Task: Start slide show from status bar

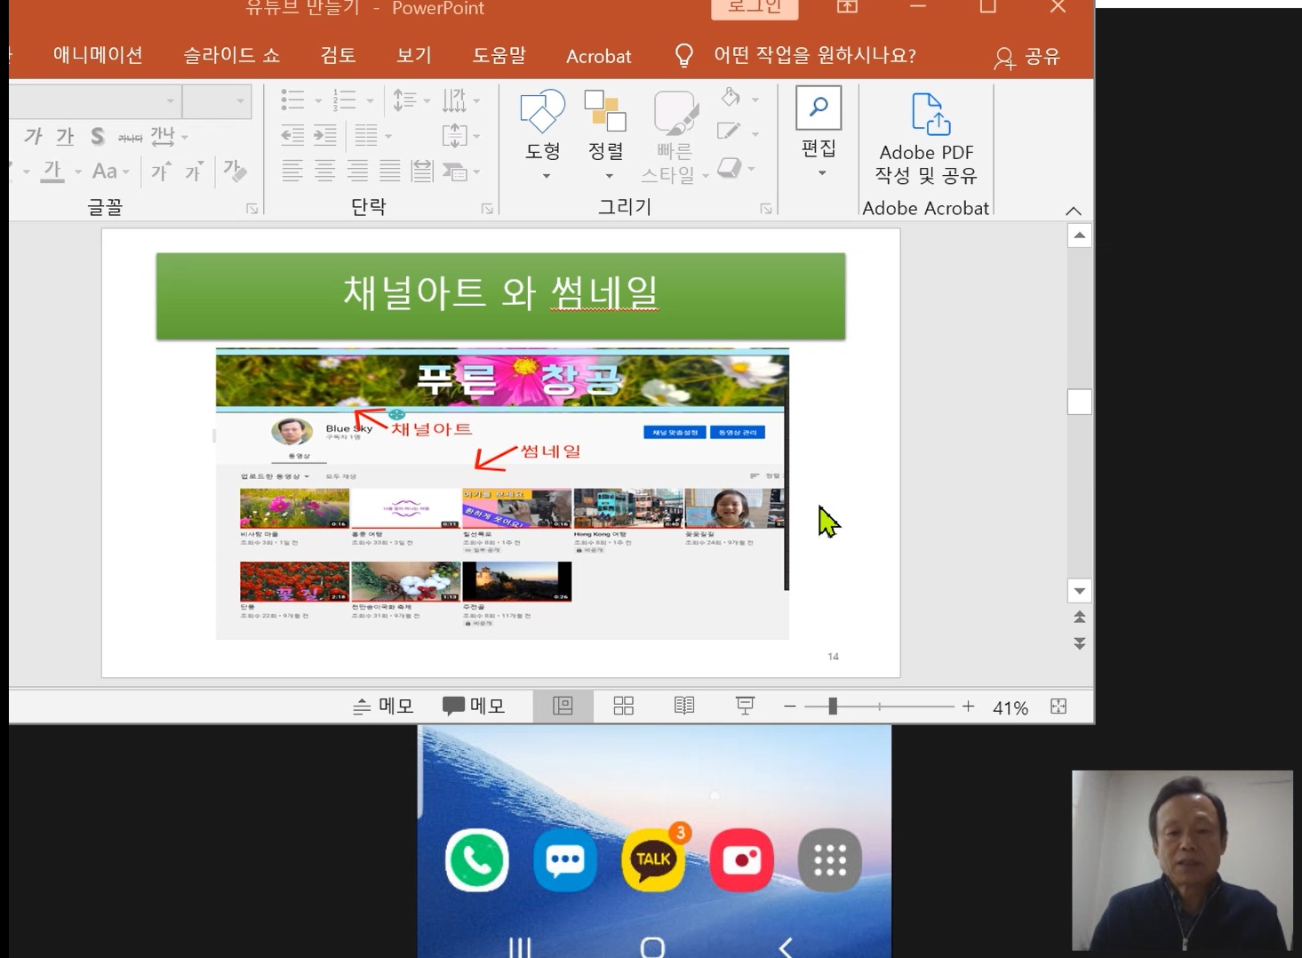Action: (x=745, y=707)
